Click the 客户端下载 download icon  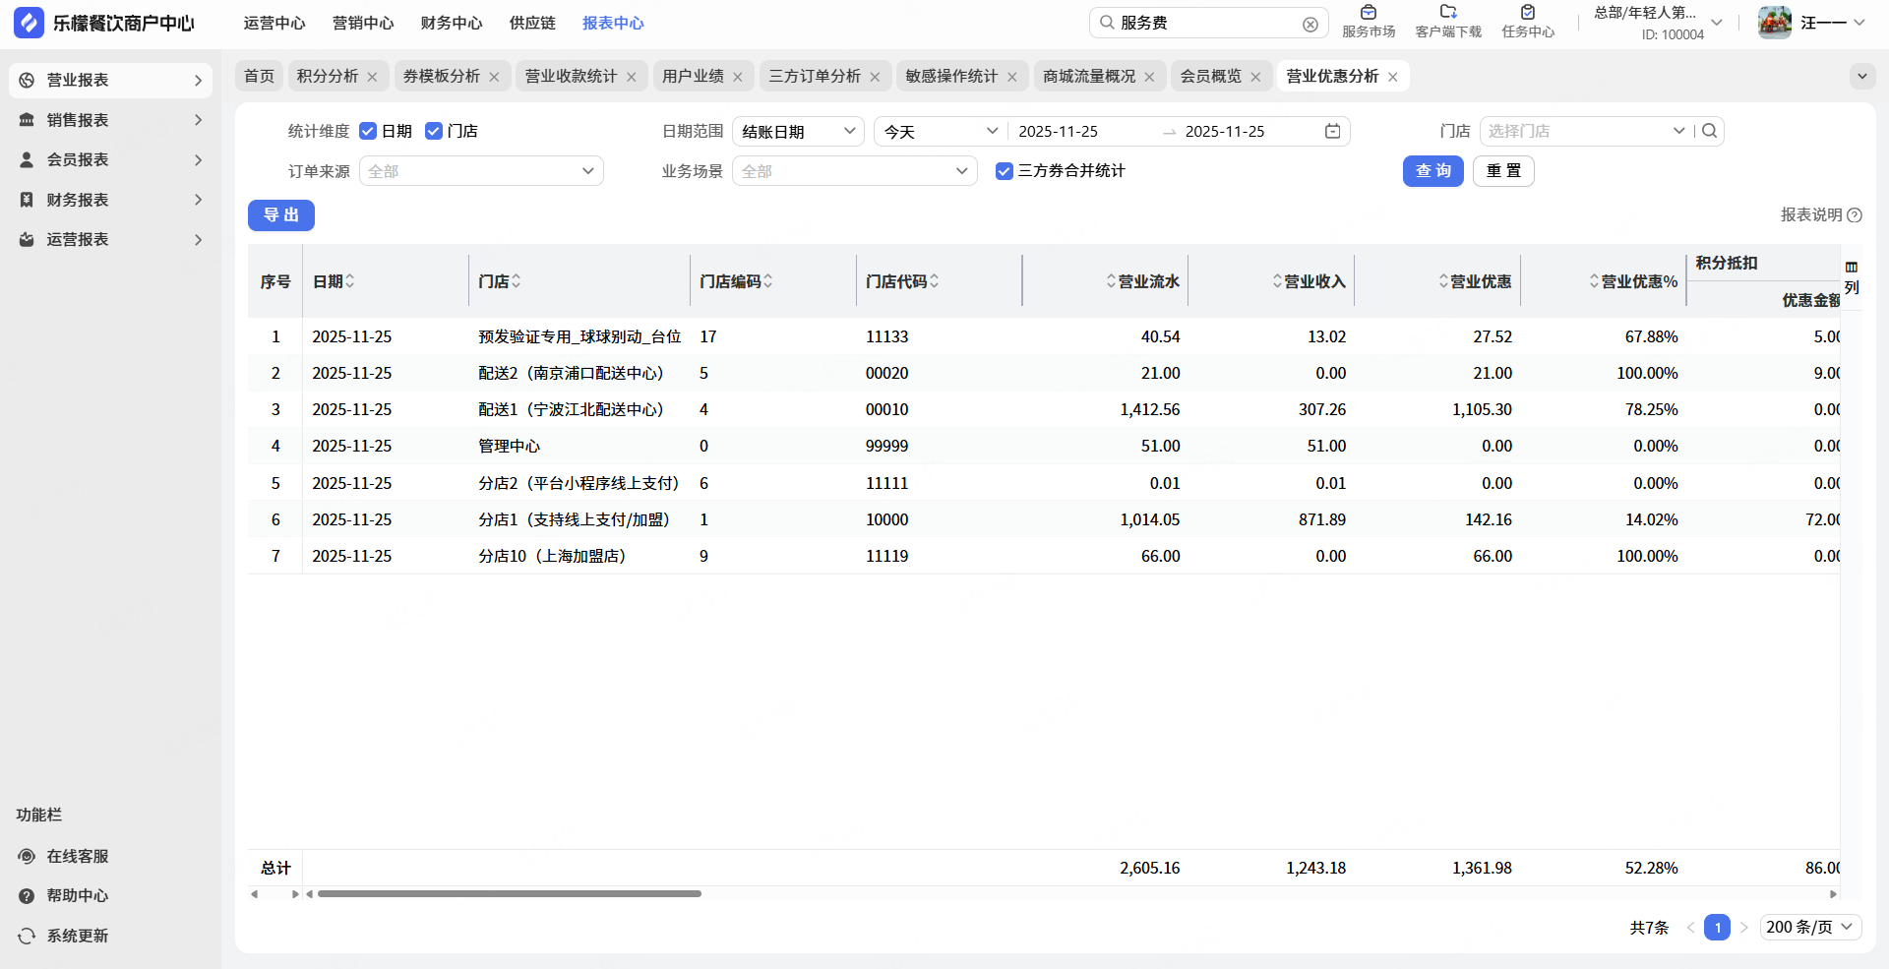coord(1447,13)
